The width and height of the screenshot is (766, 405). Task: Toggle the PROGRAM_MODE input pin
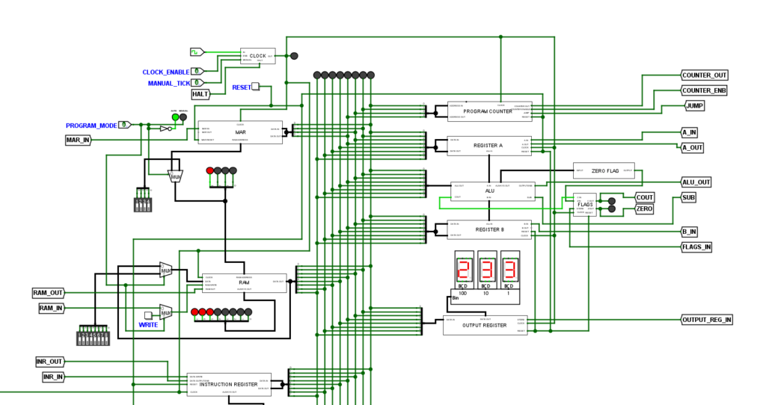125,125
